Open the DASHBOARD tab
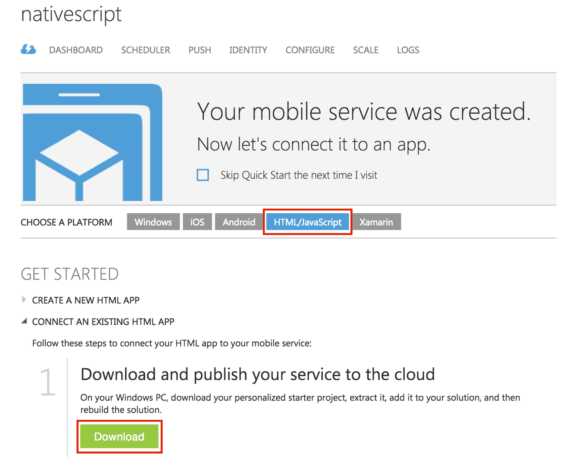Image resolution: width=561 pixels, height=457 pixels. (x=76, y=50)
